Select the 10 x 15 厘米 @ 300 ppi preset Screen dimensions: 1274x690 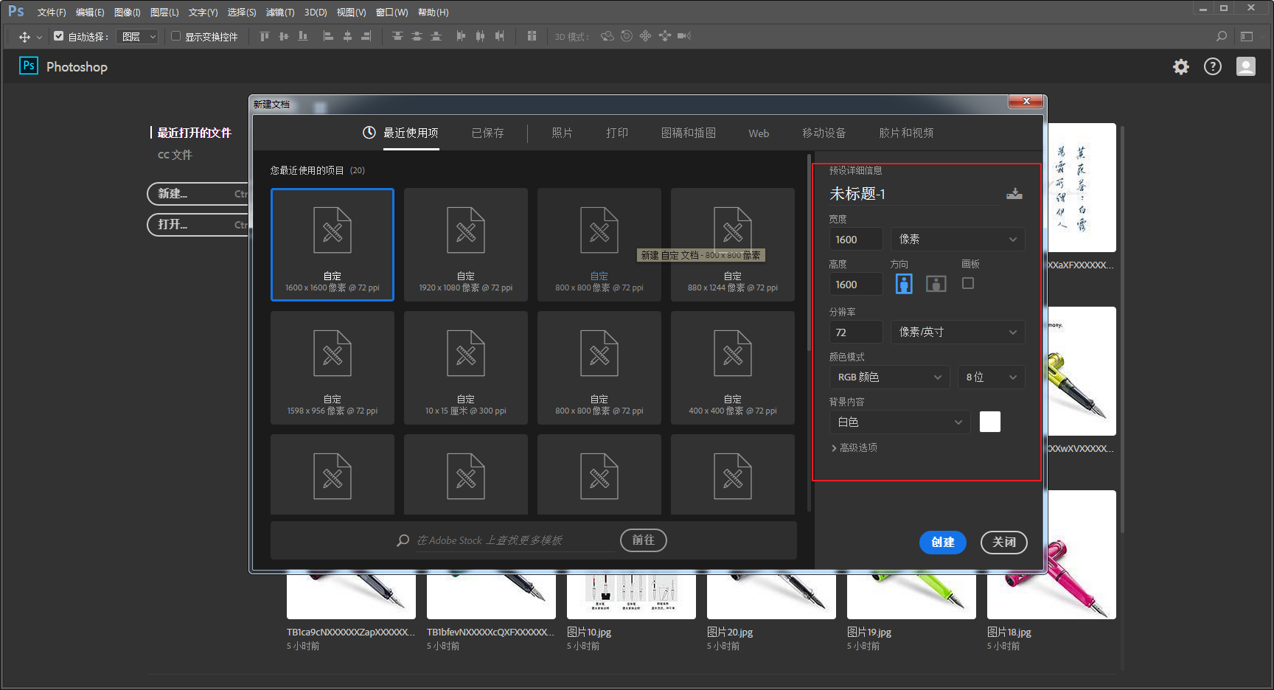tap(466, 368)
